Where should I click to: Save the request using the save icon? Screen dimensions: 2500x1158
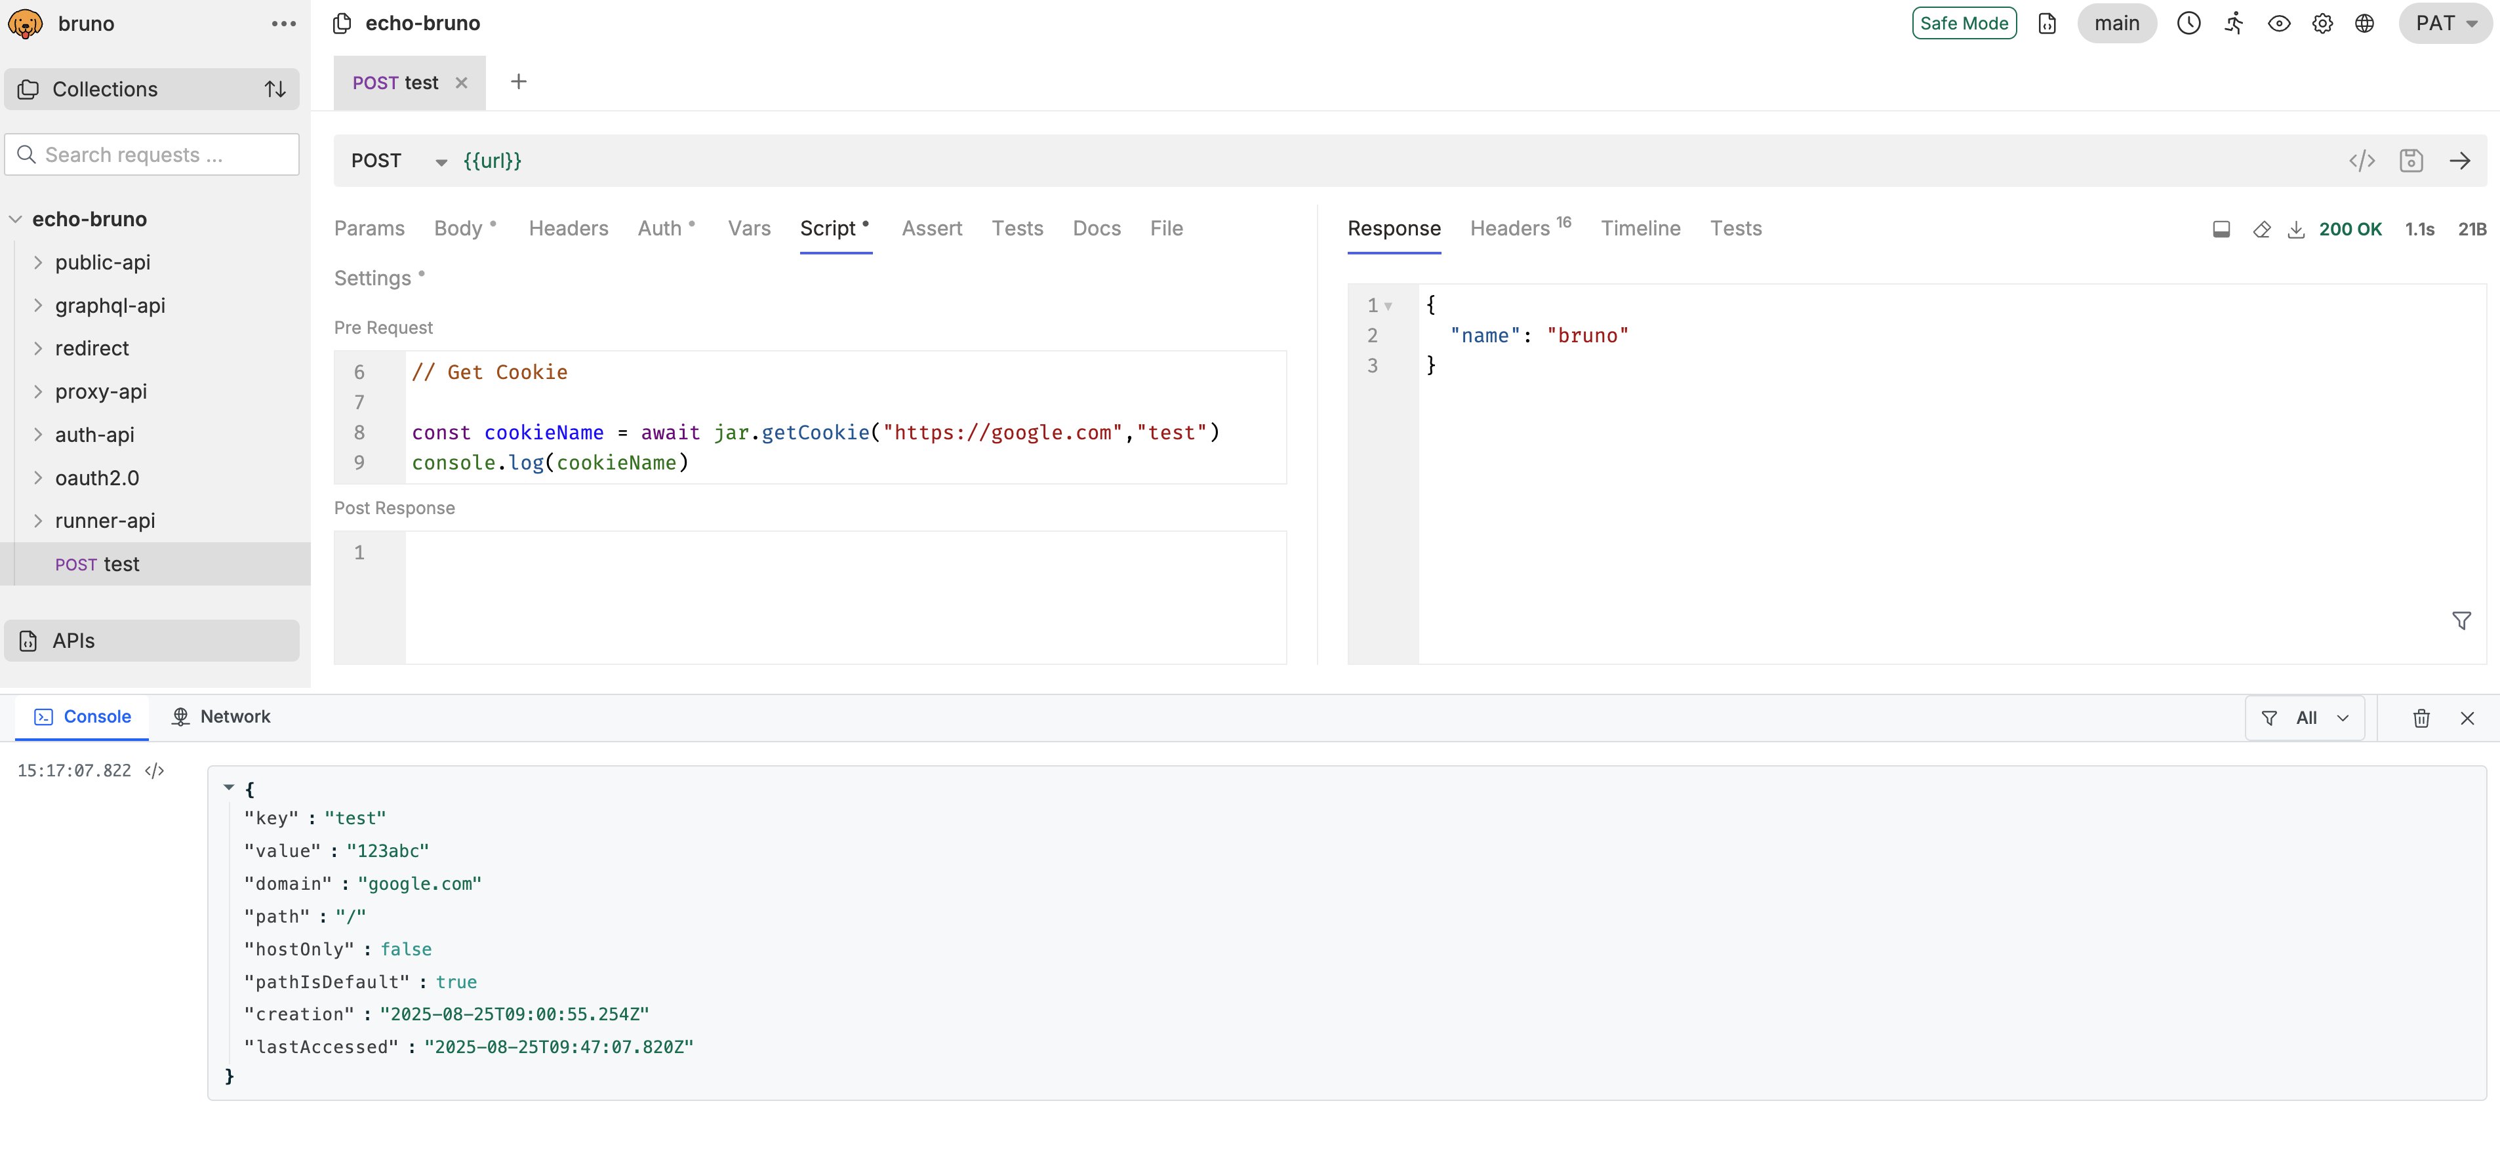point(2411,160)
